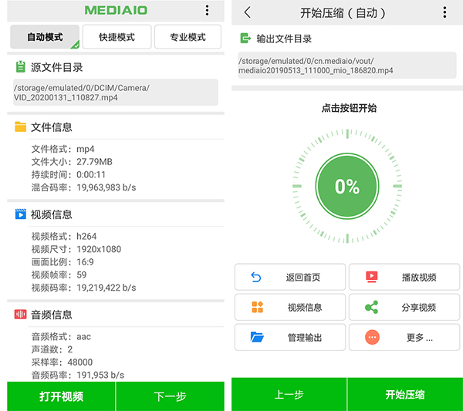Viewport: 463px width, 411px height.
Task: Click the 上一步 button
Action: [289, 395]
